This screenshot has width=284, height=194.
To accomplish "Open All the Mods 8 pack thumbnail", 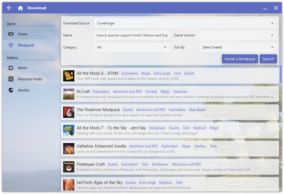I will (x=69, y=76).
